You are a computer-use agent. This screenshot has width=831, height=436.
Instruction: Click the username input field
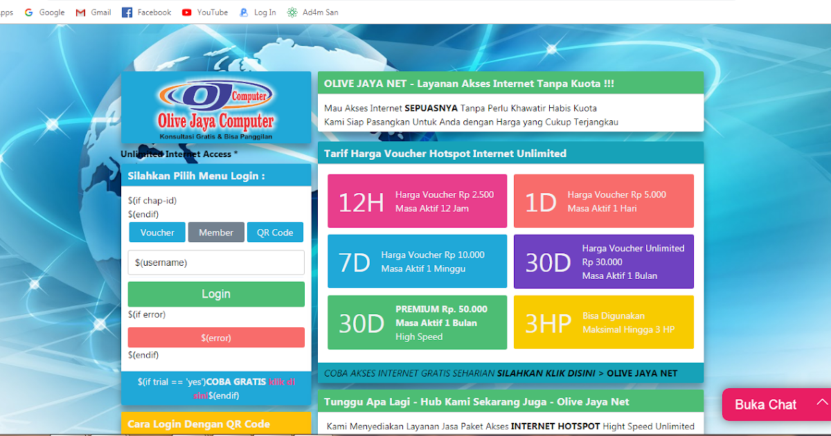[216, 262]
